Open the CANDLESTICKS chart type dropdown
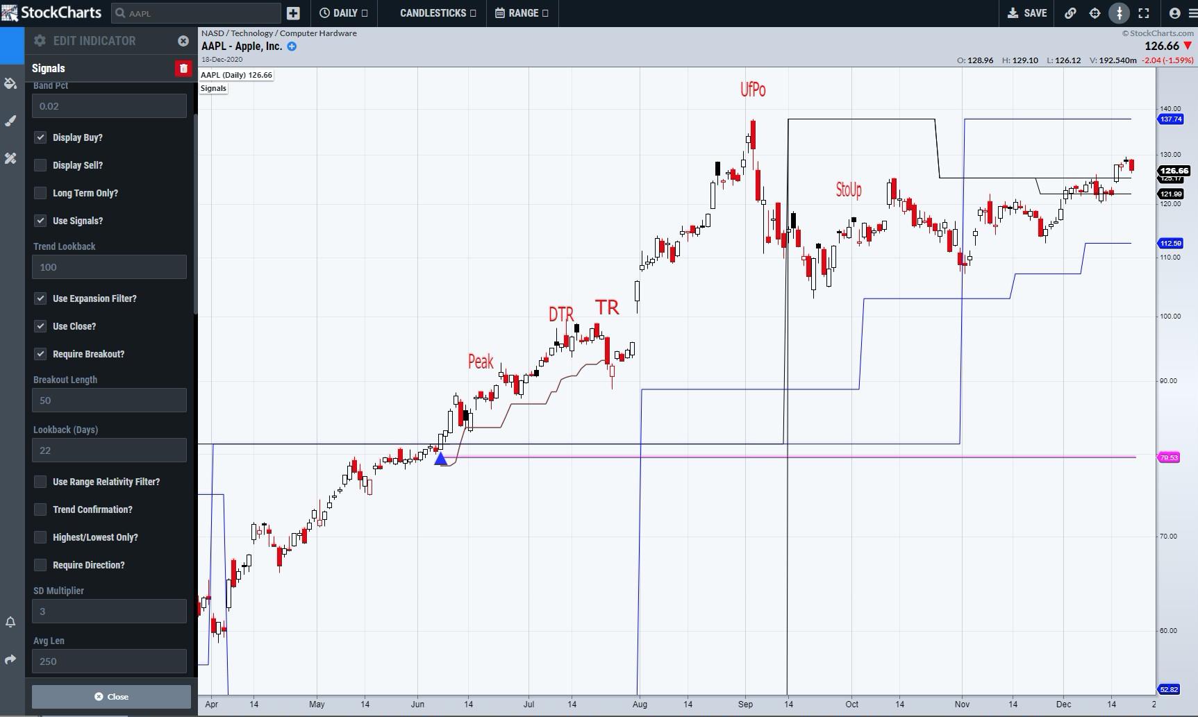 [438, 13]
